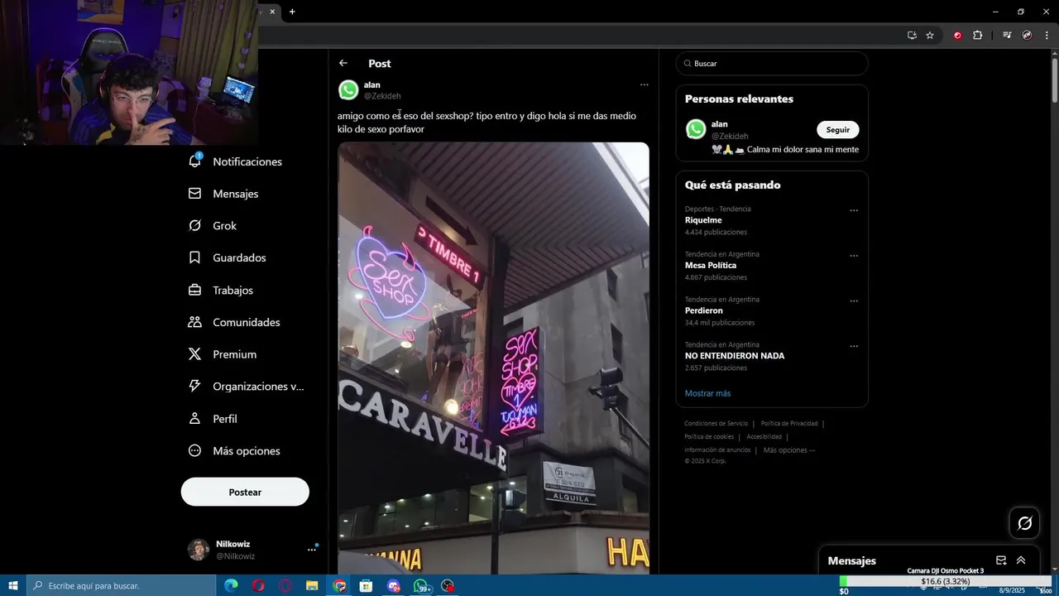Open the Más opciones circle icon
The image size is (1059, 596).
pos(195,450)
